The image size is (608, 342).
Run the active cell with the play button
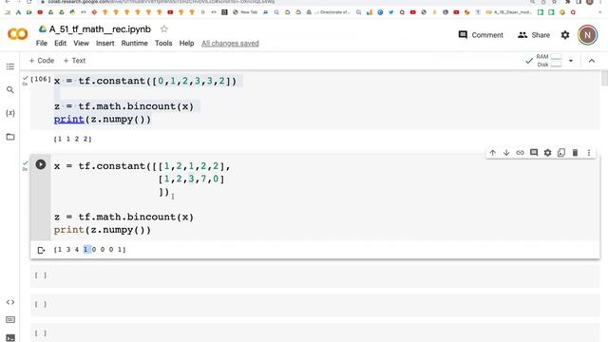coord(40,164)
